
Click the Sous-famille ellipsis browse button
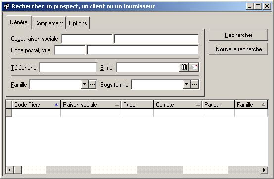195,85
